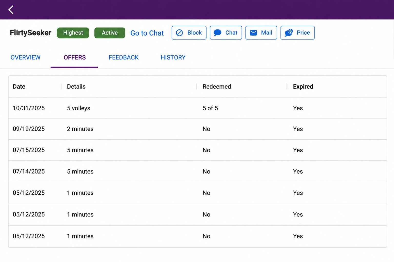The image size is (394, 262).
Task: Send mail using the Mail button
Action: pos(261,33)
